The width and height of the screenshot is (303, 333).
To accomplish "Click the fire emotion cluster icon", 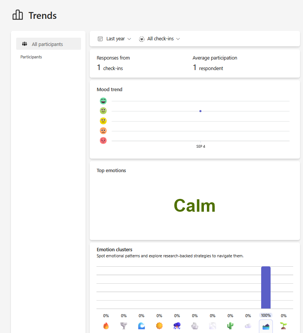I will click(x=106, y=326).
